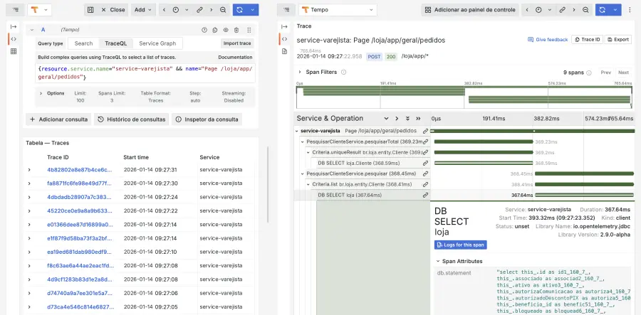Zoom out time range in left pane
641x315 pixels.
[x=223, y=10]
